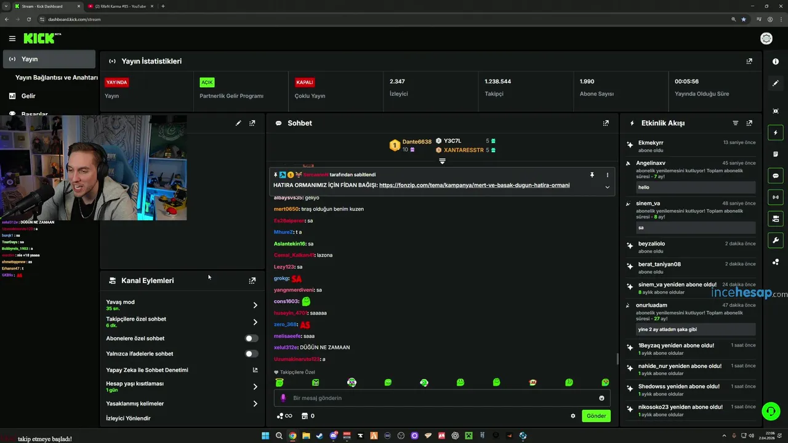The image size is (788, 443).
Task: Select the pencil edit icon in right toolbar
Action: [776, 83]
